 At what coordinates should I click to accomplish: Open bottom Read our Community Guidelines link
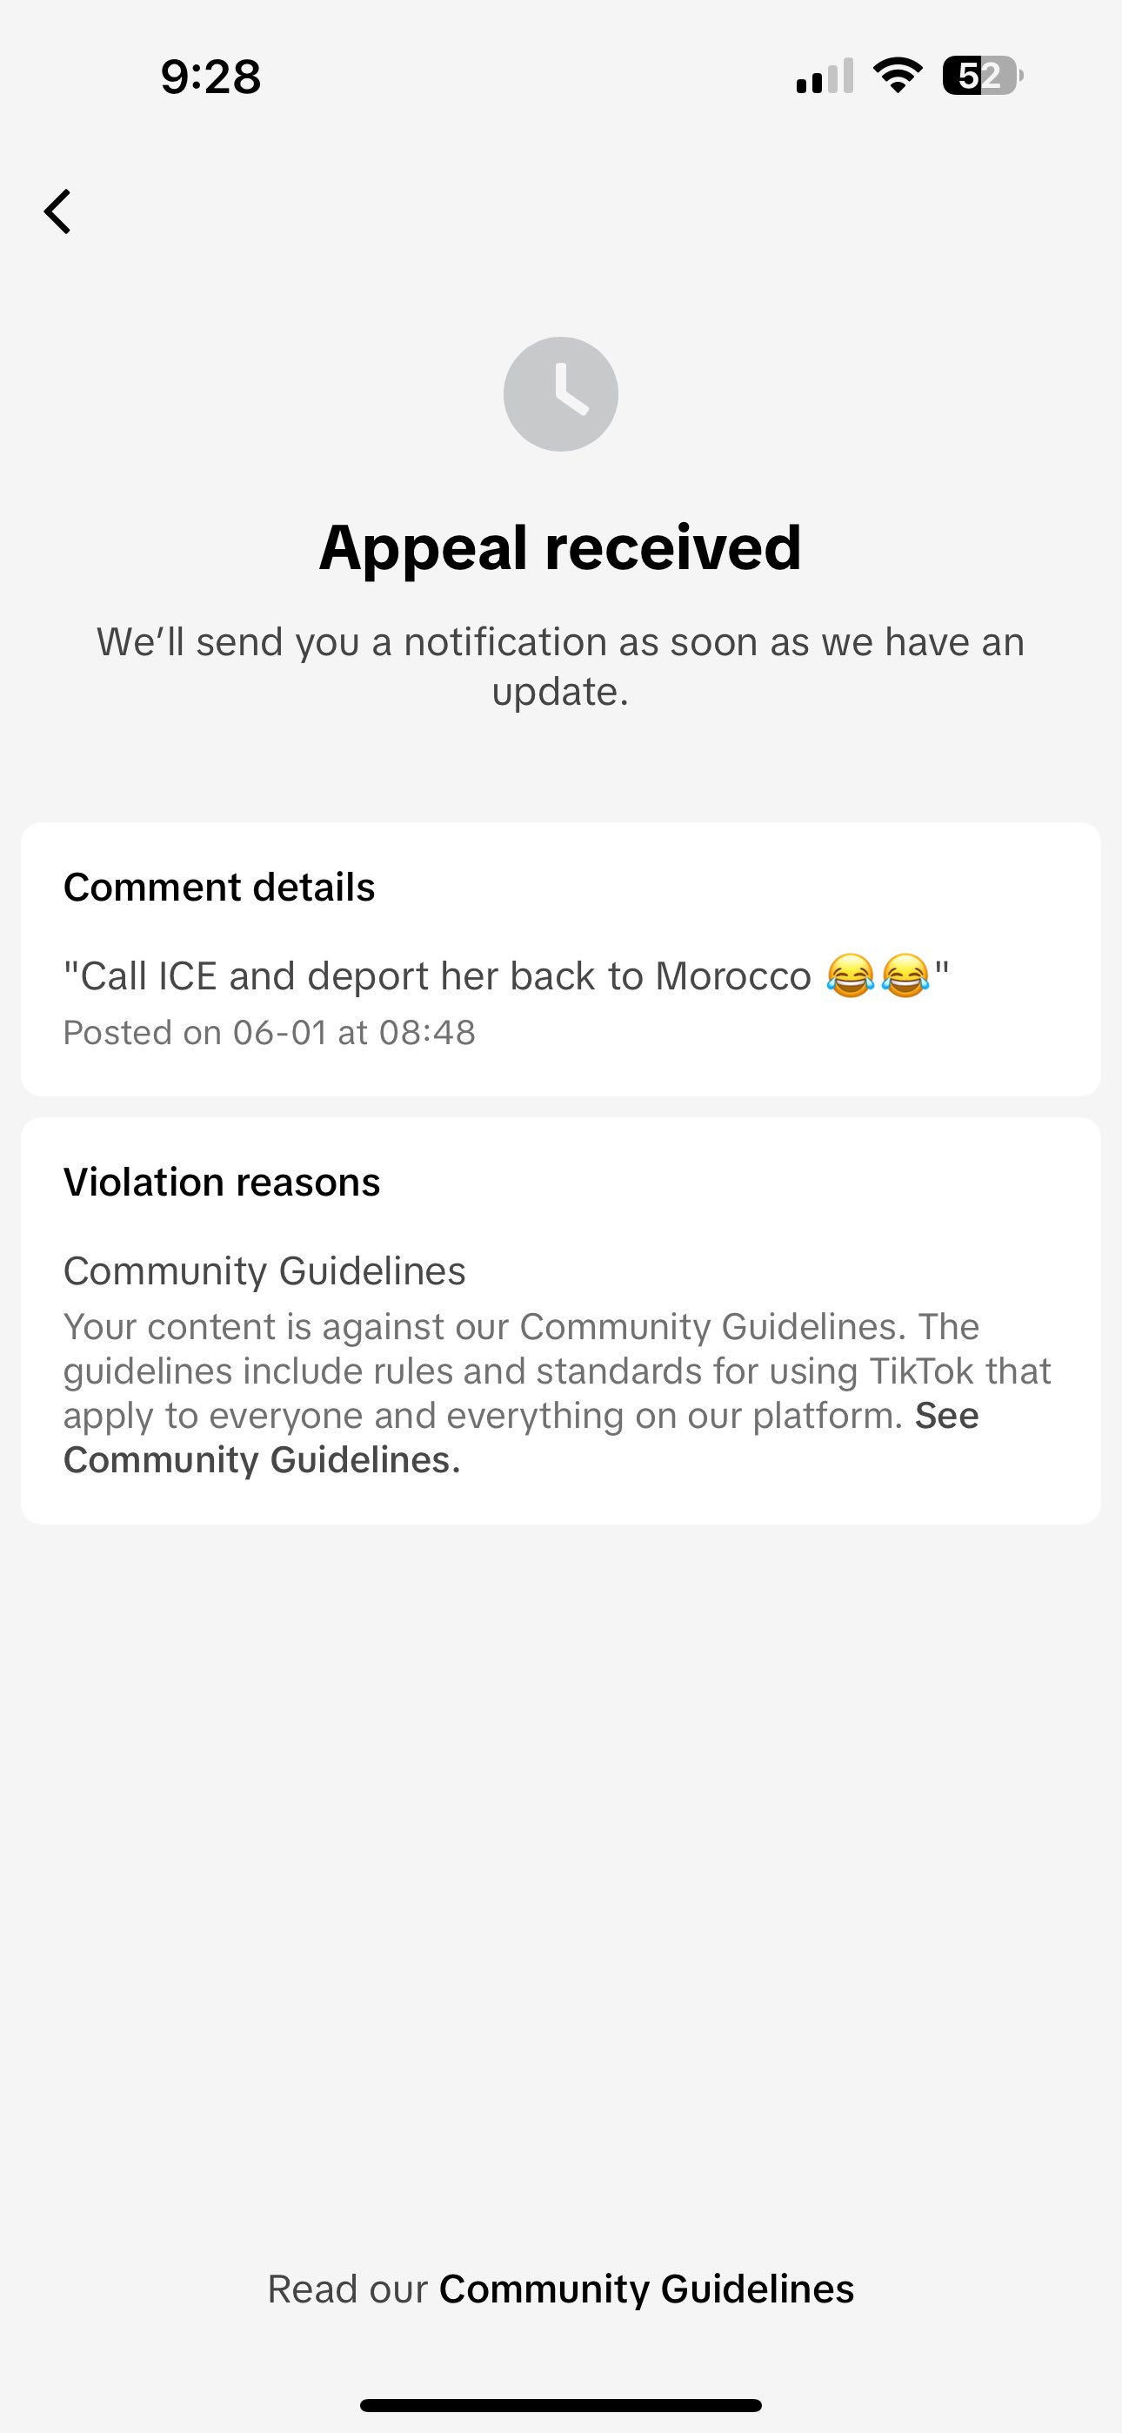click(x=561, y=2289)
